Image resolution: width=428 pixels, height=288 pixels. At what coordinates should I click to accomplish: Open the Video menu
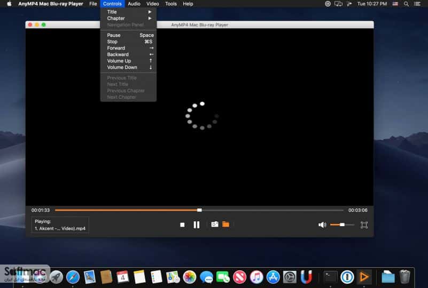[153, 4]
